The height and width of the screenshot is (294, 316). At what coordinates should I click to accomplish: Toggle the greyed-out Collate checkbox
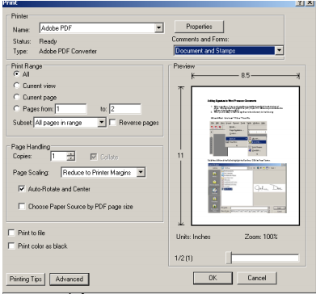(x=94, y=157)
